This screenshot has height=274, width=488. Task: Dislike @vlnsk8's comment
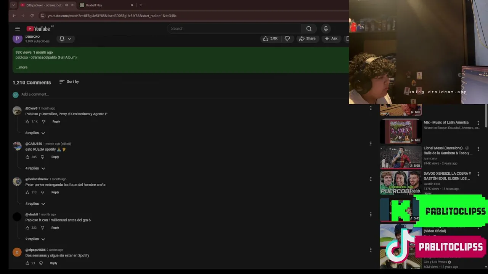click(x=42, y=228)
